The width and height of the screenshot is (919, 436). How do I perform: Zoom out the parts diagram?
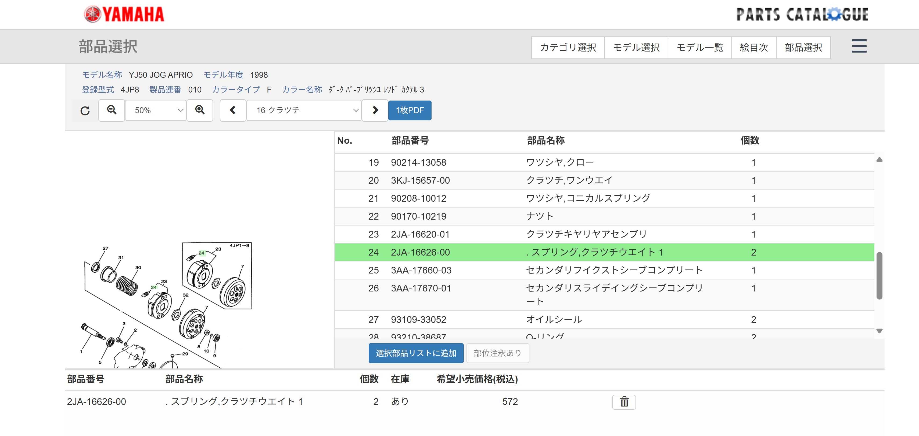(112, 110)
